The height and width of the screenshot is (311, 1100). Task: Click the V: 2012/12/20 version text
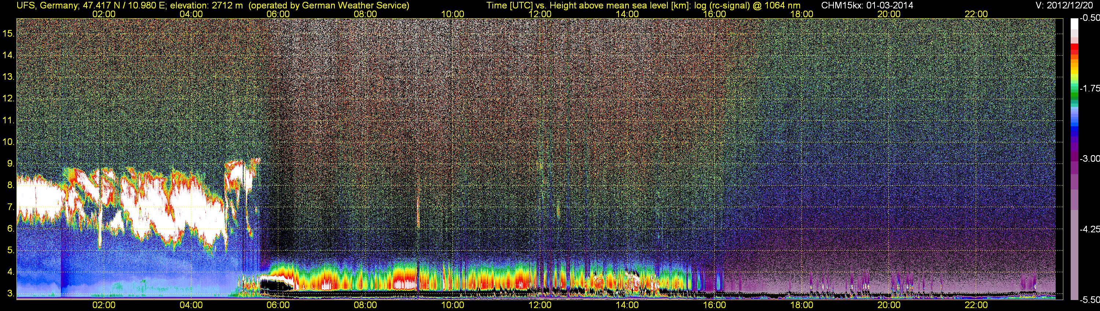click(x=1066, y=5)
